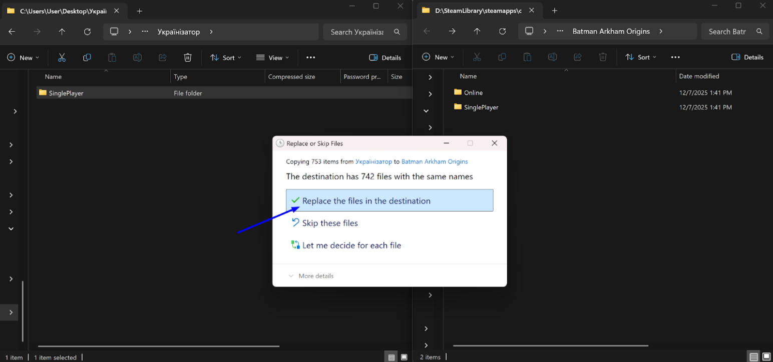Go up one folder in the Batman window
Screen dimensions: 773x362
pyautogui.click(x=477, y=31)
